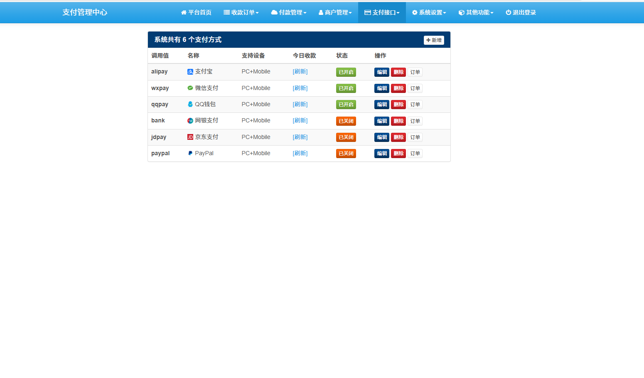The image size is (644, 378).
Task: Click 退出登录 to log out
Action: 521,12
